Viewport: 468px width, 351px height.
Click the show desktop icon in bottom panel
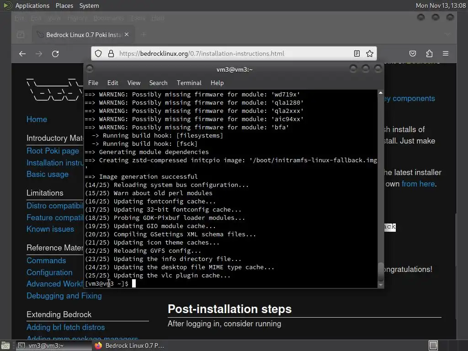click(5, 346)
